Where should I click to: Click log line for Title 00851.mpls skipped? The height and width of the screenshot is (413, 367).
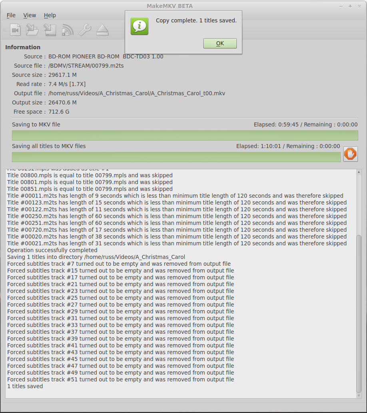tap(90, 189)
